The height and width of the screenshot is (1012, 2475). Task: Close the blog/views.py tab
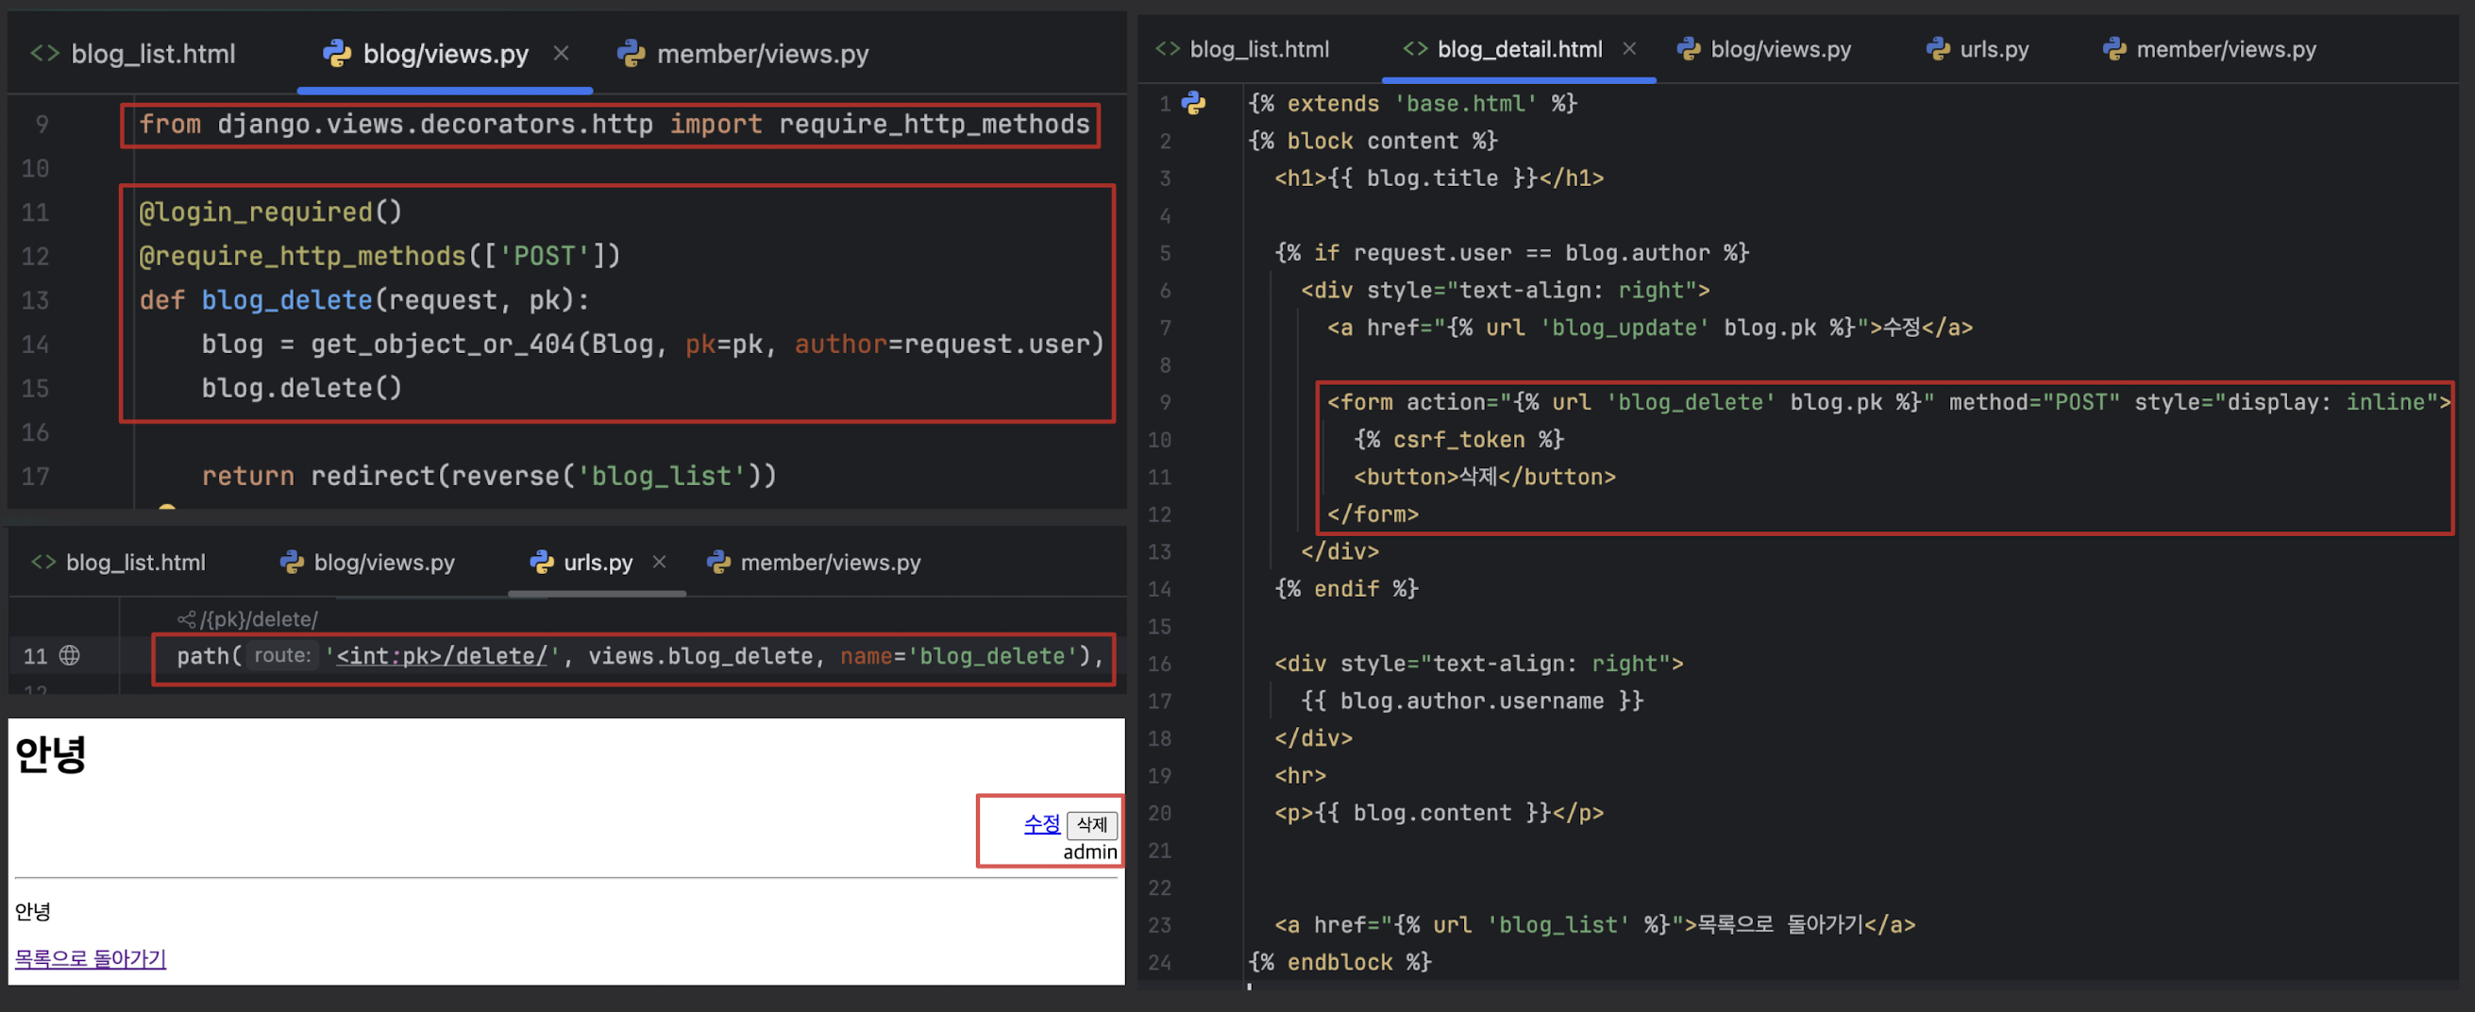(x=561, y=54)
